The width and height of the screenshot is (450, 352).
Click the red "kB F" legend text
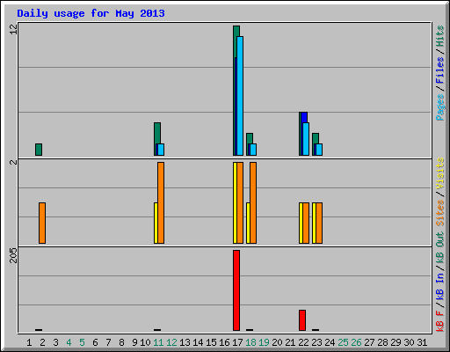tap(440, 321)
